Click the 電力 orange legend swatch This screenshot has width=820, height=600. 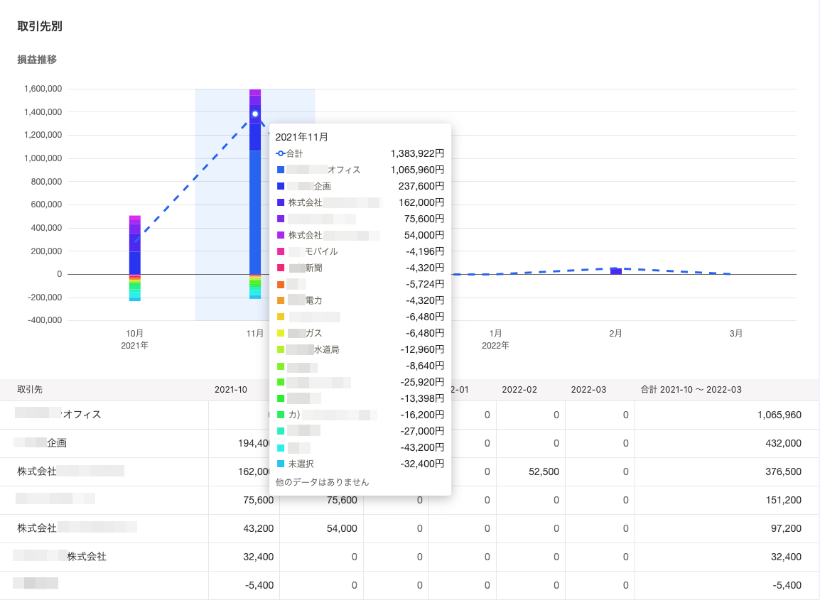coord(281,300)
